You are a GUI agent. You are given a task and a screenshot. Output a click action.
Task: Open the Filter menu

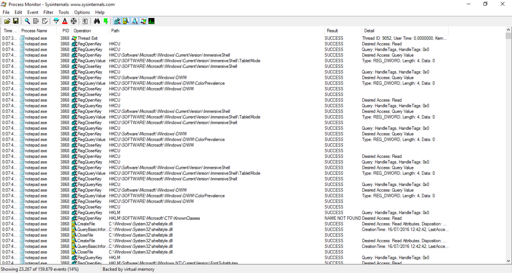click(48, 12)
